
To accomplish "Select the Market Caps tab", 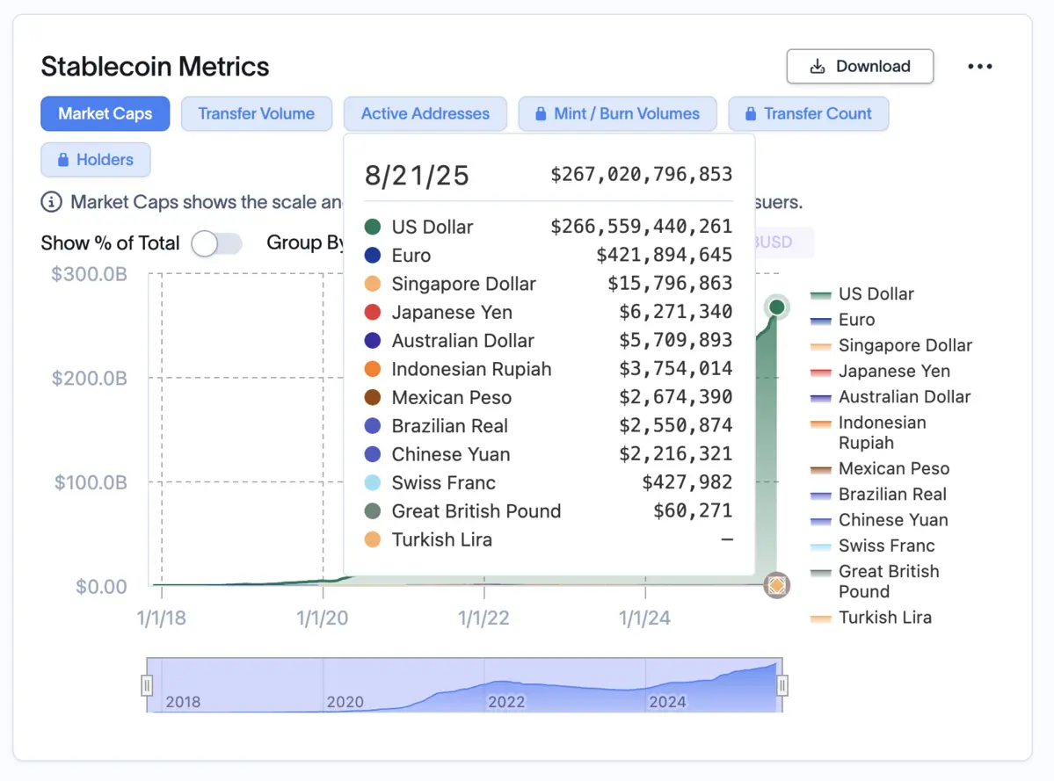I will [x=105, y=114].
